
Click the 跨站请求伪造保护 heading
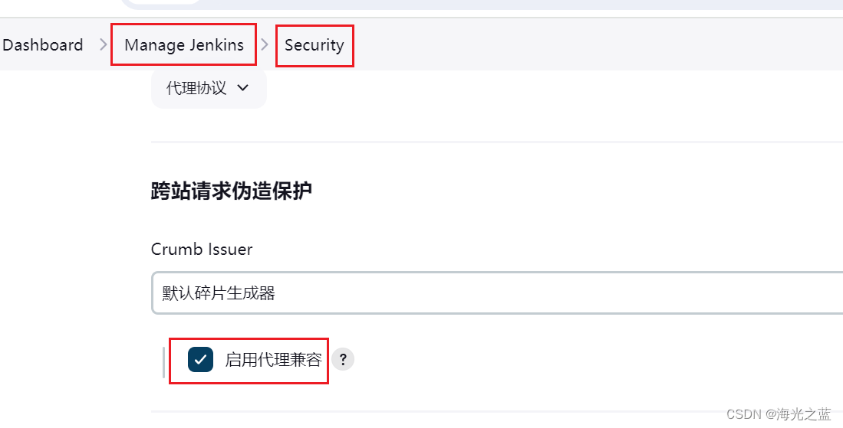click(x=231, y=191)
